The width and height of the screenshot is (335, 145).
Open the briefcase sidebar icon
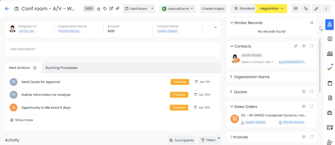[x=330, y=113]
